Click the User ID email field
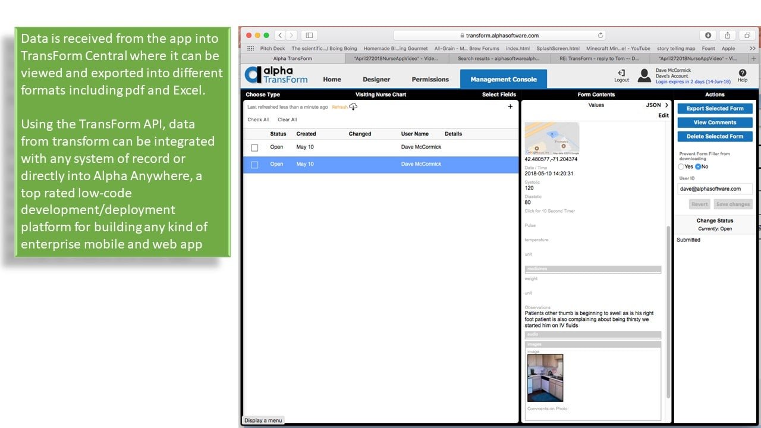The width and height of the screenshot is (761, 428). pos(715,188)
